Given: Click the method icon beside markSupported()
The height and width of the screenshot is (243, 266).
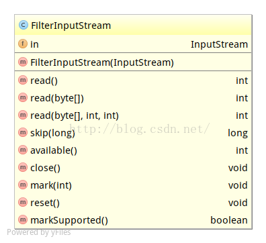Looking at the screenshot, I should [x=23, y=220].
